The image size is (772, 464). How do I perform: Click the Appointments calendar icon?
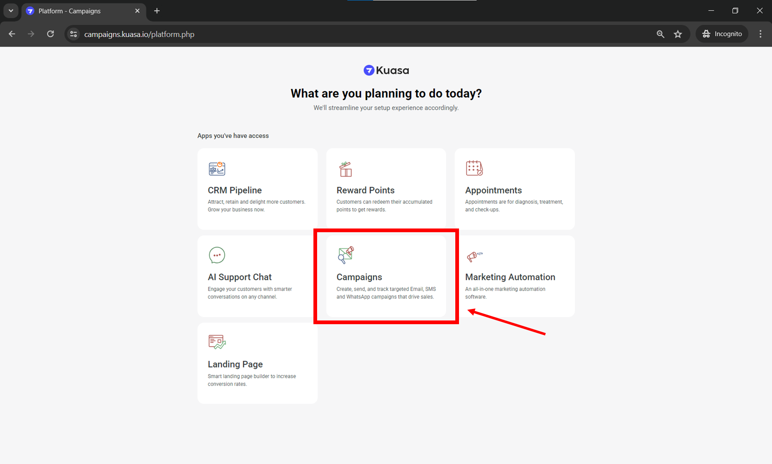[474, 168]
